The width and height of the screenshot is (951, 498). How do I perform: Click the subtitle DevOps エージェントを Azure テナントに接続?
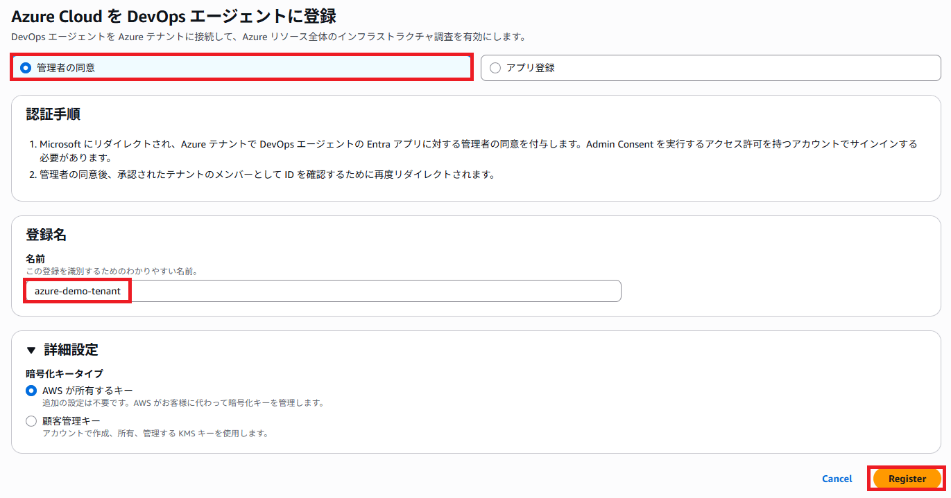click(268, 36)
